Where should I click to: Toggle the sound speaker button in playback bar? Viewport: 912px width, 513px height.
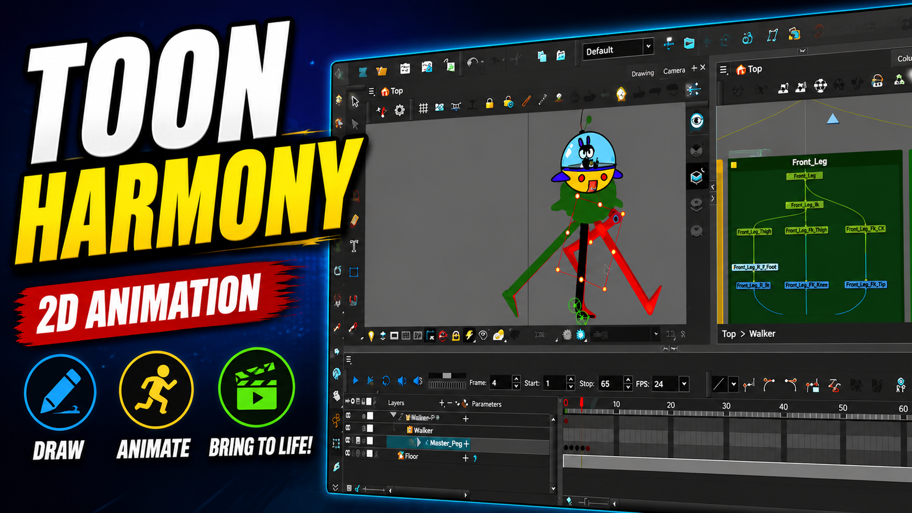(x=402, y=381)
